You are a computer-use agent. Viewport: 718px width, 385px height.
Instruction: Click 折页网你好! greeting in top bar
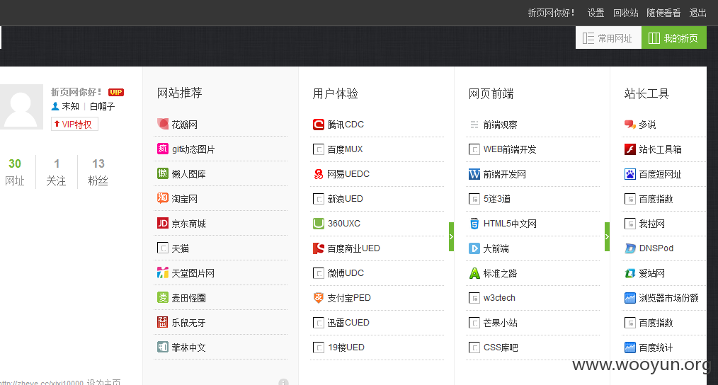[552, 13]
